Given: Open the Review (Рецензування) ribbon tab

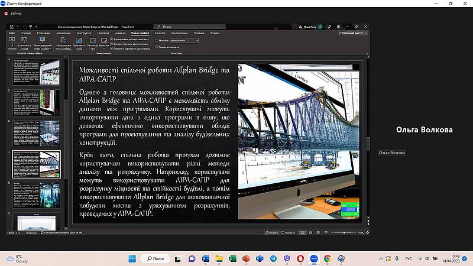Looking at the screenshot, I should coord(180,33).
